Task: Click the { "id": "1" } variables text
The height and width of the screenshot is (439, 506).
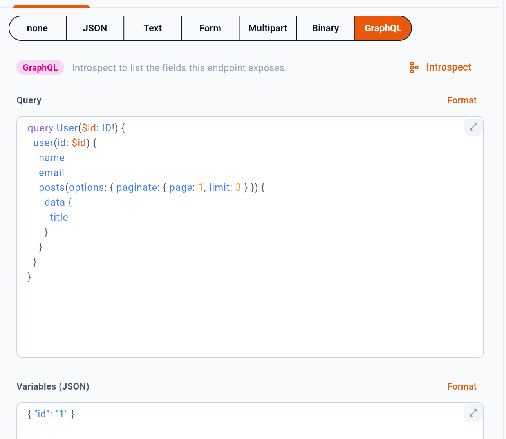Action: tap(51, 414)
